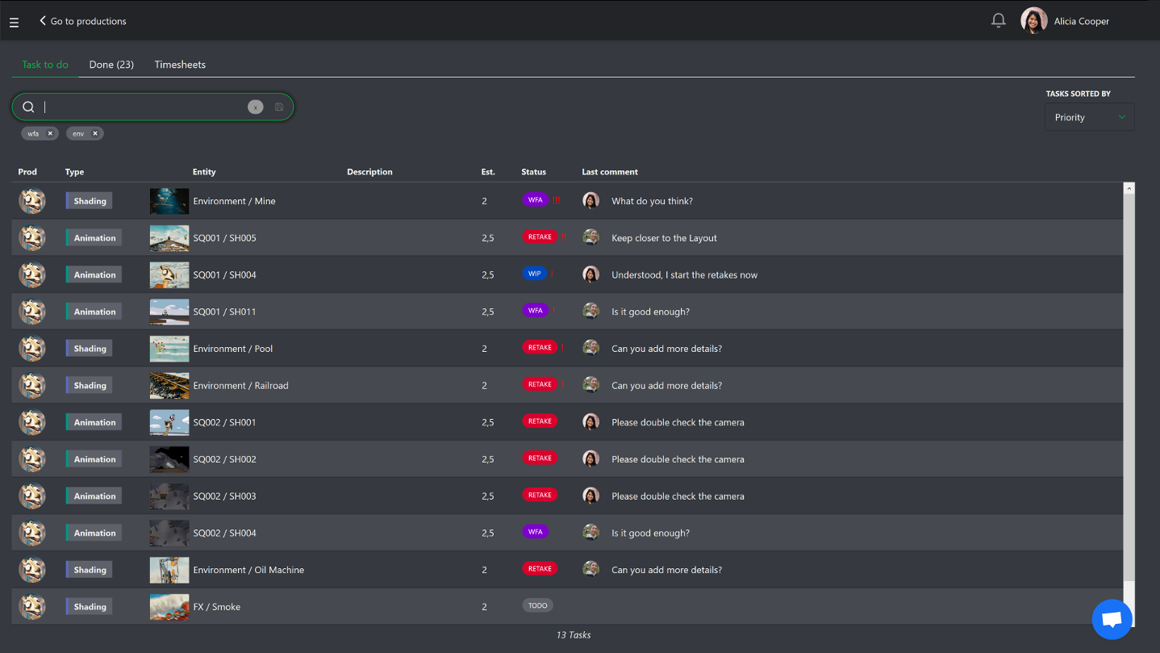Viewport: 1160px width, 653px height.
Task: Open the Environment / Pool entity
Action: (233, 349)
